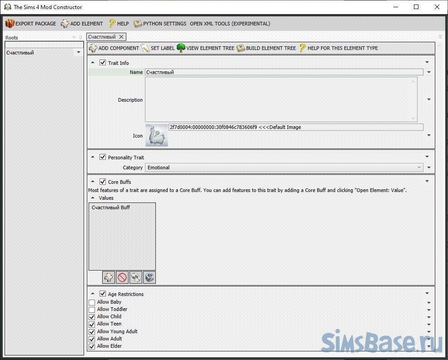
Task: Click Help For This Element Type
Action: point(338,48)
